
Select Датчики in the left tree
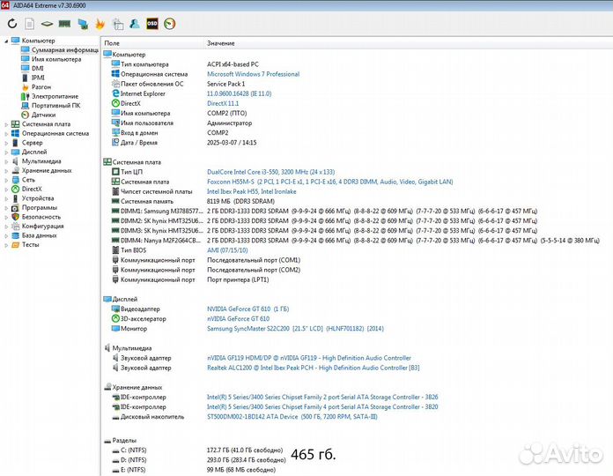click(x=44, y=115)
